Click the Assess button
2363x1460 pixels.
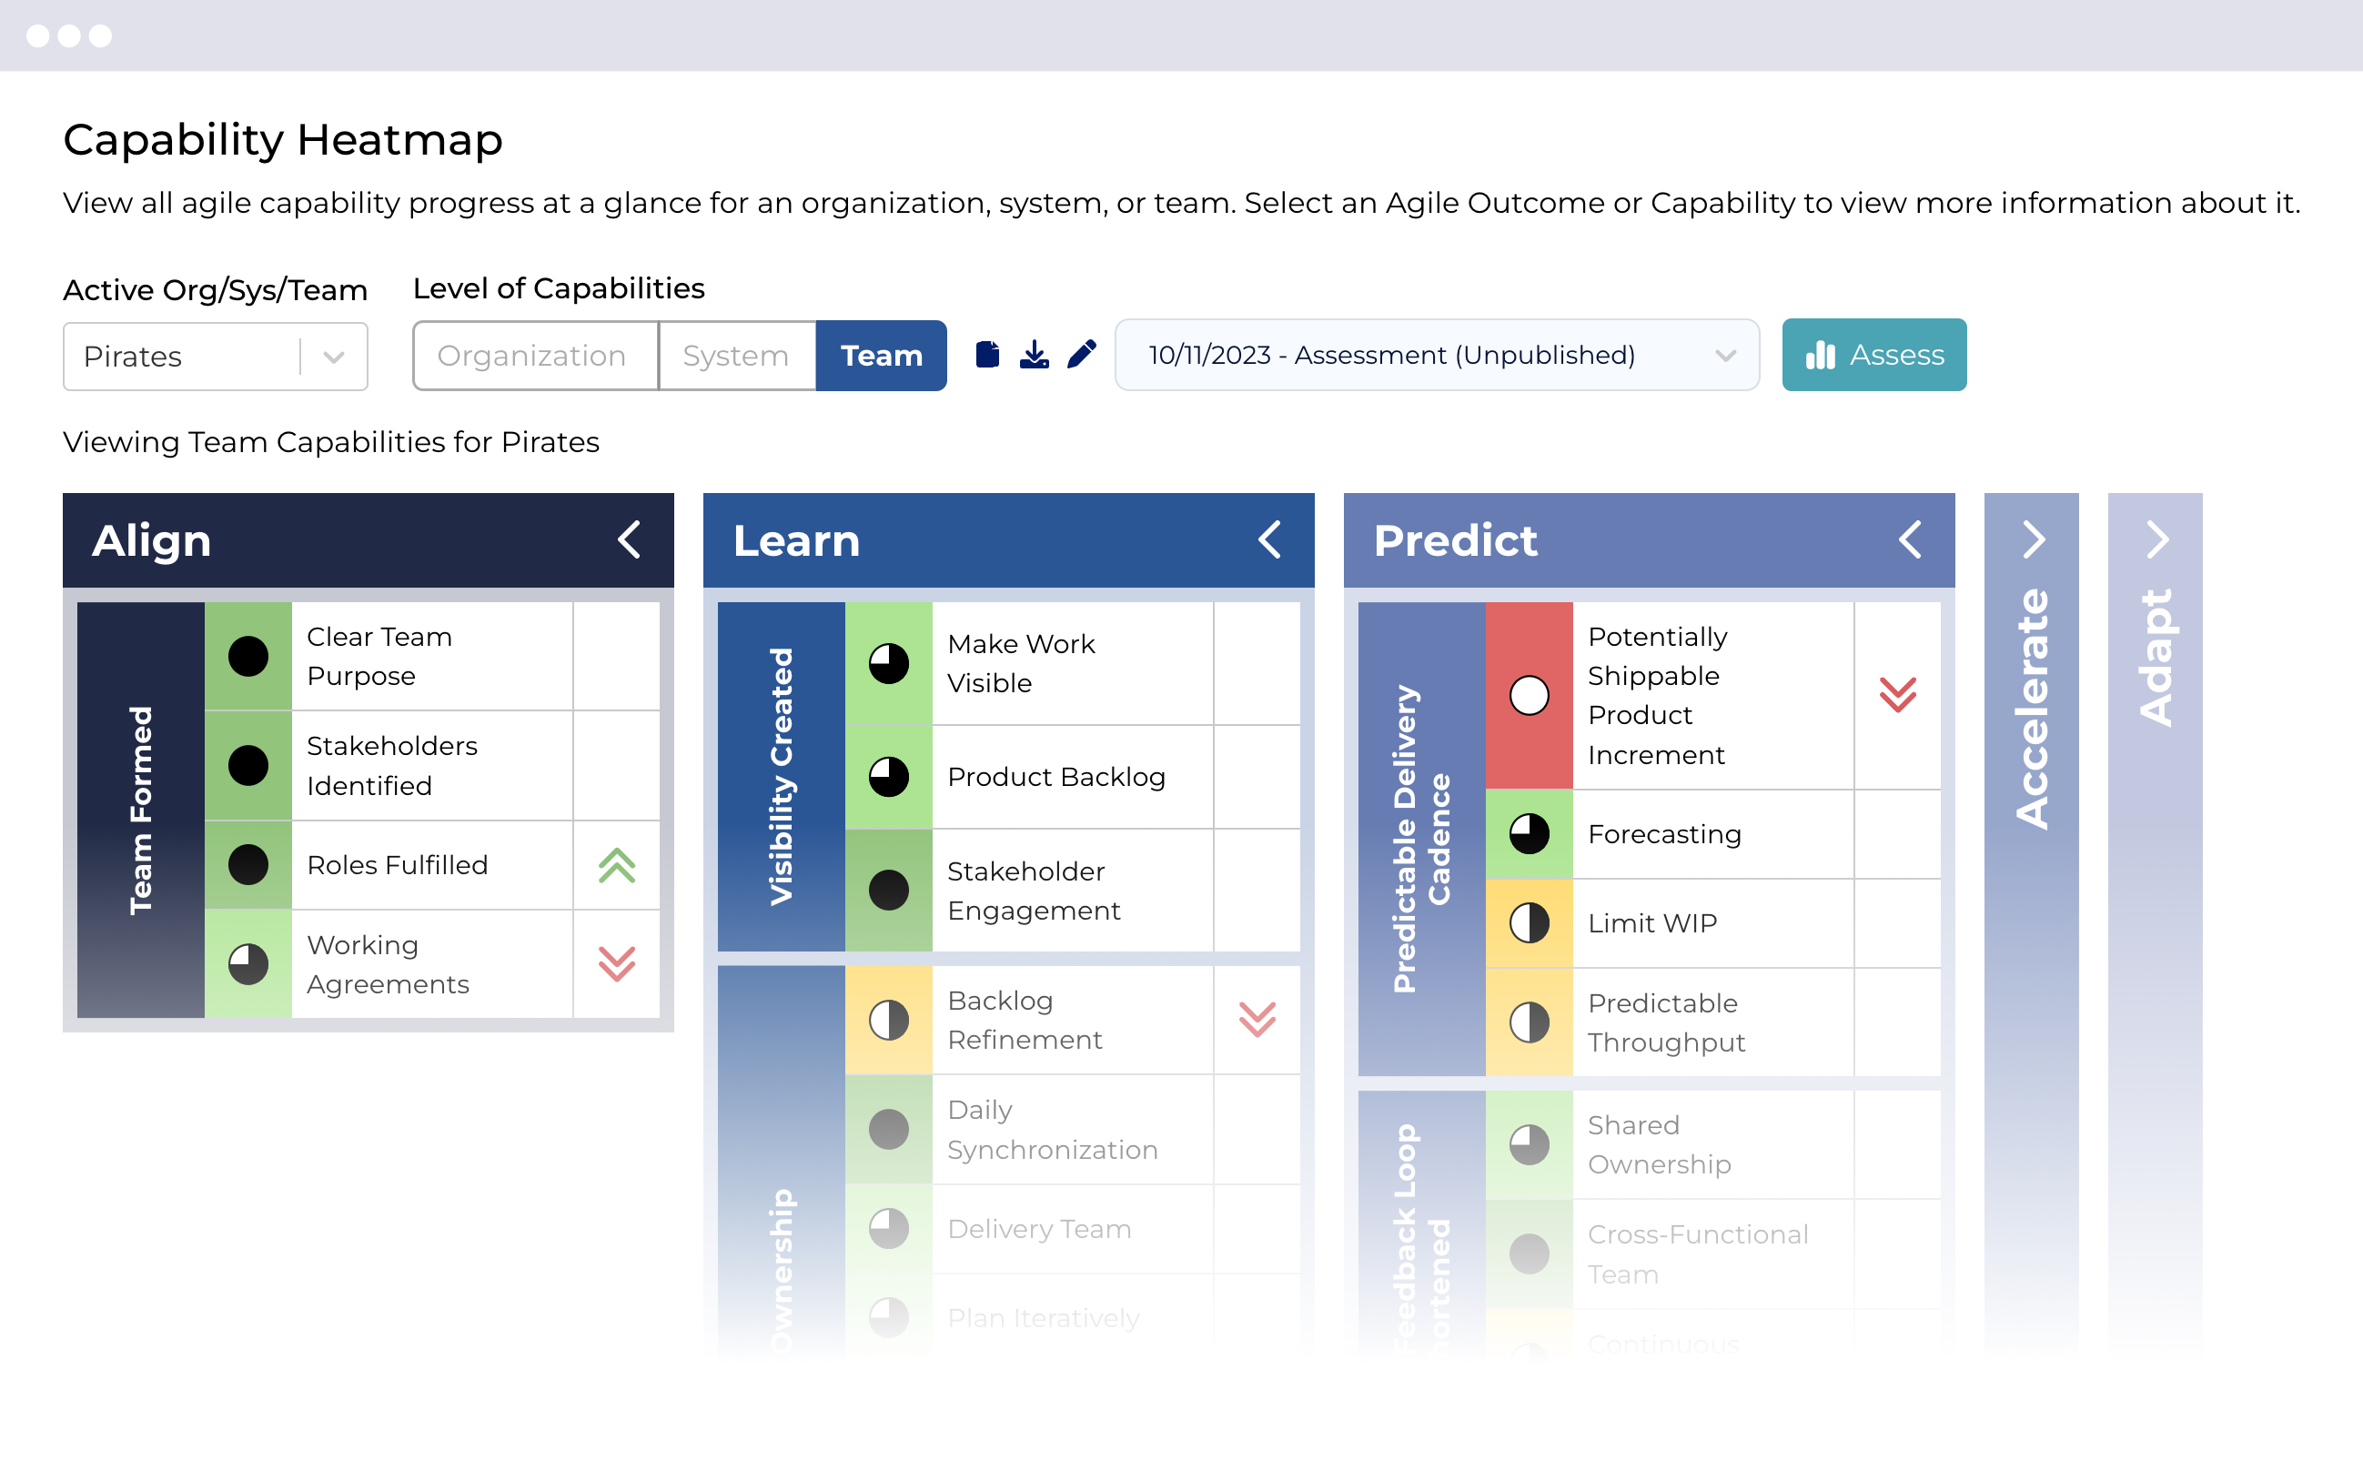tap(1873, 356)
